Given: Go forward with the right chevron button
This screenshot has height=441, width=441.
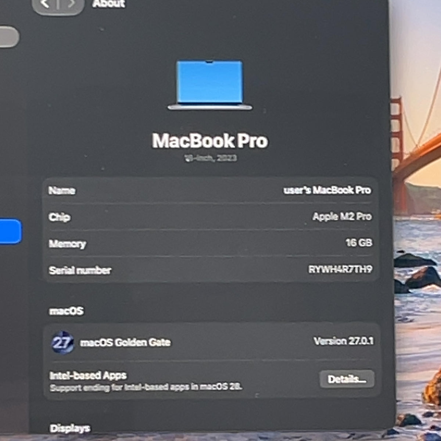Looking at the screenshot, I should (x=71, y=4).
